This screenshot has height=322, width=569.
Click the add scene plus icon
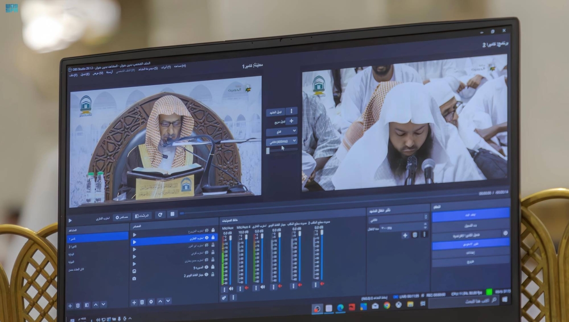pyautogui.click(x=70, y=305)
